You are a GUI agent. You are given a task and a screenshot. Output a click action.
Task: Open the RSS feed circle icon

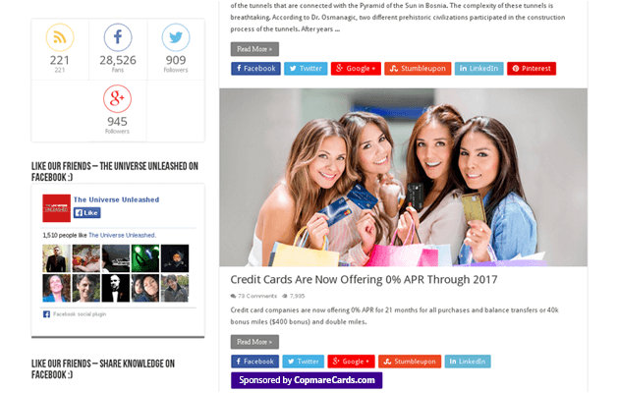pyautogui.click(x=60, y=37)
